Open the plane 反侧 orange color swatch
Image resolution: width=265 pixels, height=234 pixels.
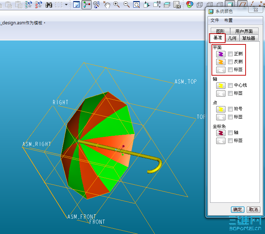221,62
